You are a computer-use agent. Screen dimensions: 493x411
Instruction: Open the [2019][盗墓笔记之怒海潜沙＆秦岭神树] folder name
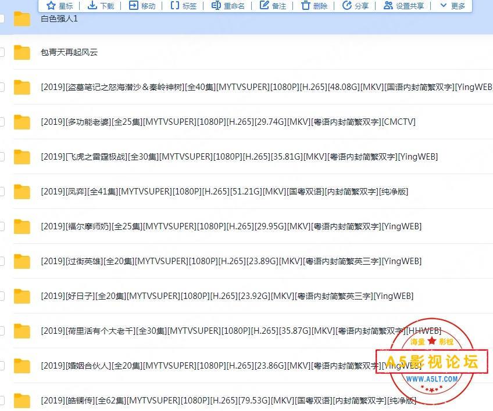coord(267,87)
